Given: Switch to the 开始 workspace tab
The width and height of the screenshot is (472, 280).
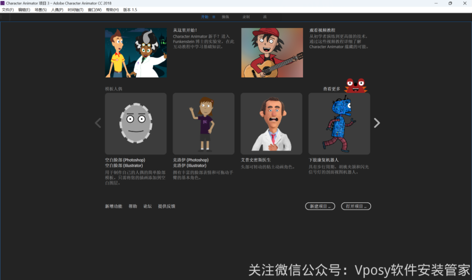Looking at the screenshot, I should click(x=205, y=17).
